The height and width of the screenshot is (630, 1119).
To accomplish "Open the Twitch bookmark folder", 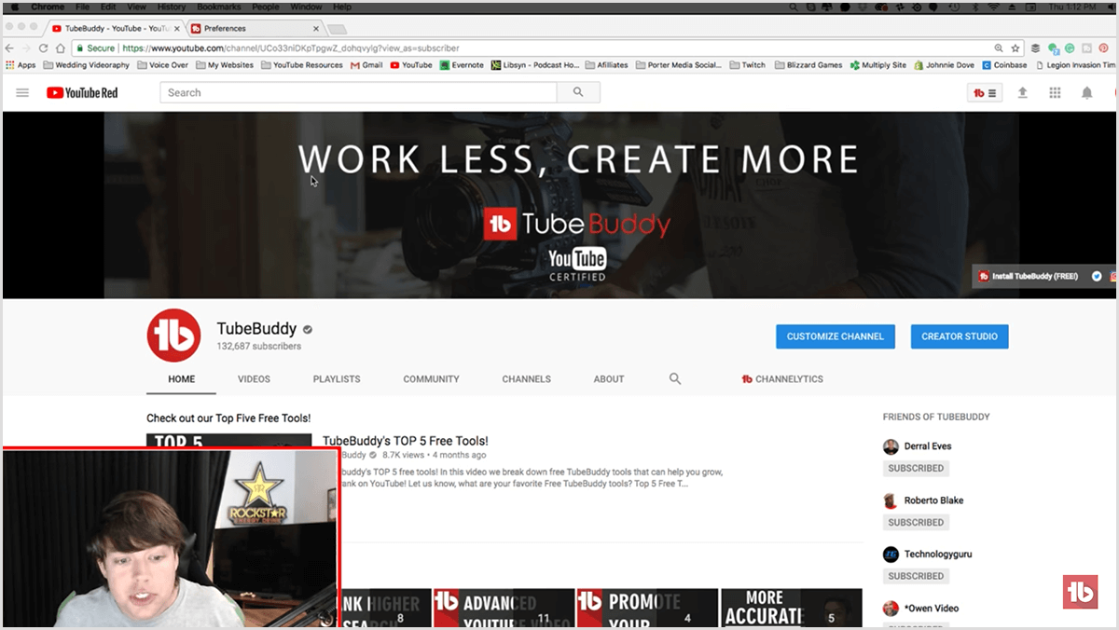I will [x=747, y=65].
